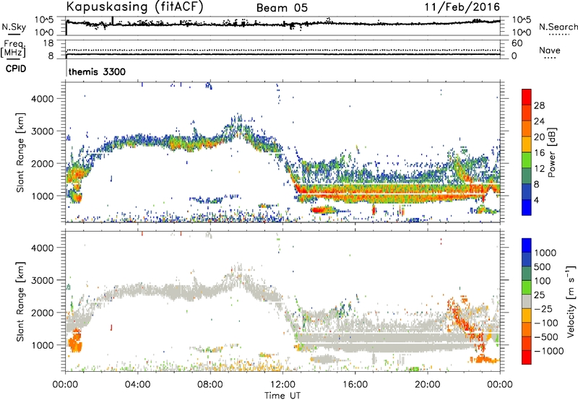
Task: Click the 00:00 label at axis end
Action: (499, 385)
